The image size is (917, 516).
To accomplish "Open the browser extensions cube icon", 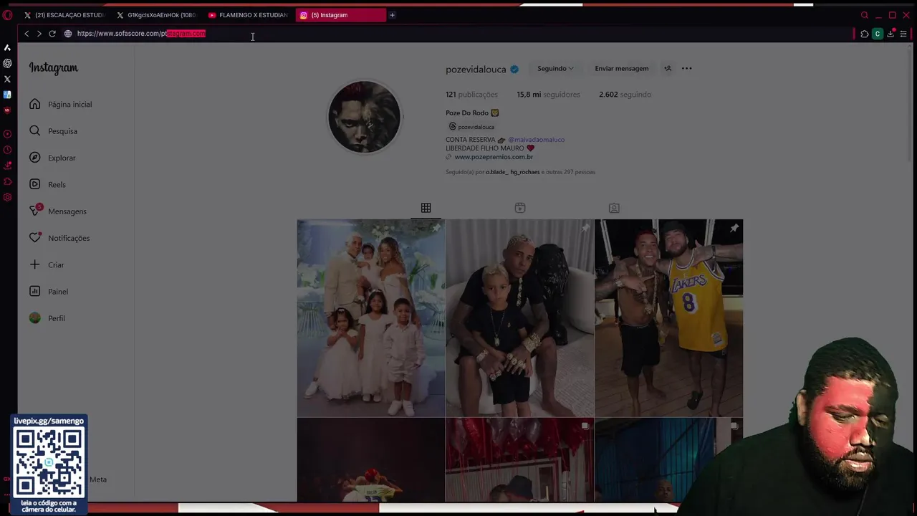I will pos(865,34).
